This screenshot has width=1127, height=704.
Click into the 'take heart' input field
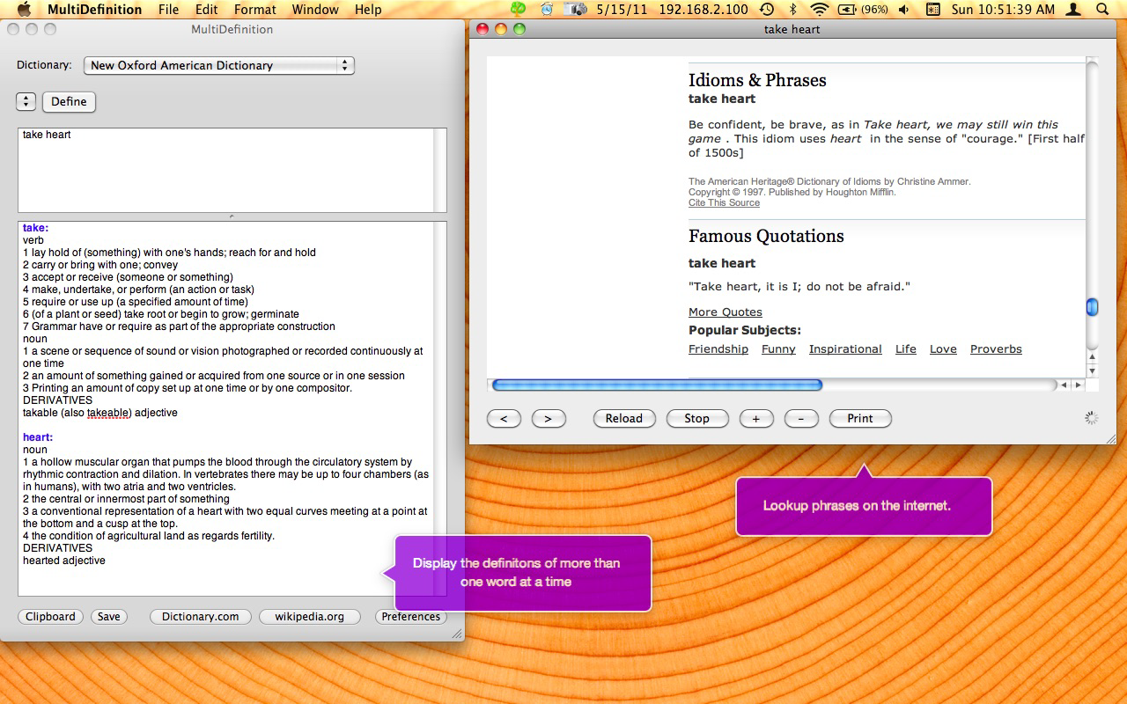tap(225, 169)
